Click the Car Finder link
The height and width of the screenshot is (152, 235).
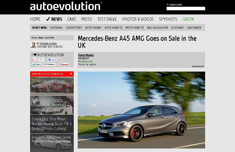click(x=194, y=28)
